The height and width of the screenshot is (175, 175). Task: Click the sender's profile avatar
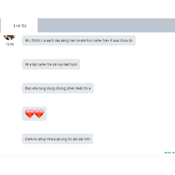tap(9, 37)
